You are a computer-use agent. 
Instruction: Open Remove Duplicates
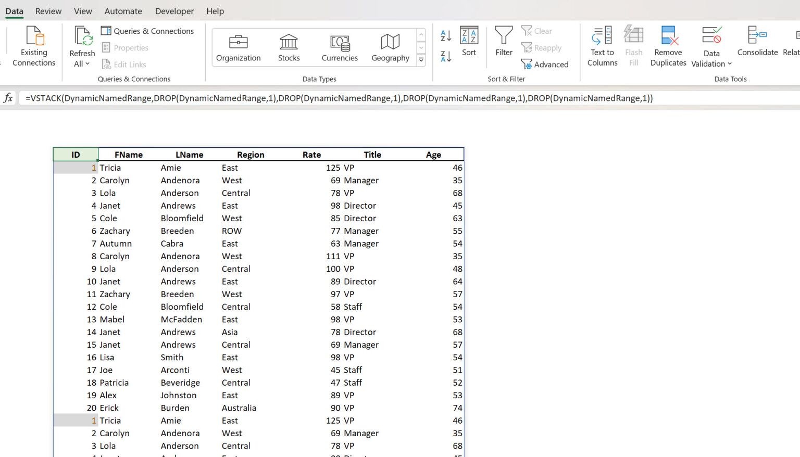[x=668, y=47]
